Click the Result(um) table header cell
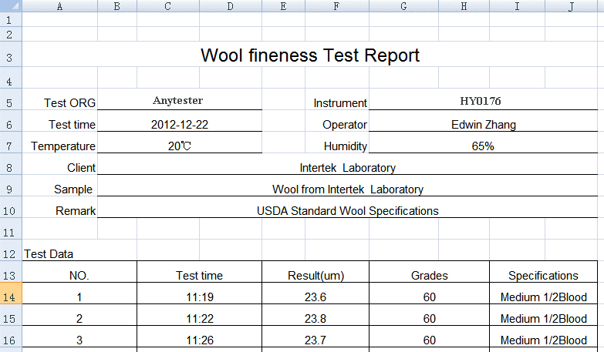 pos(315,275)
